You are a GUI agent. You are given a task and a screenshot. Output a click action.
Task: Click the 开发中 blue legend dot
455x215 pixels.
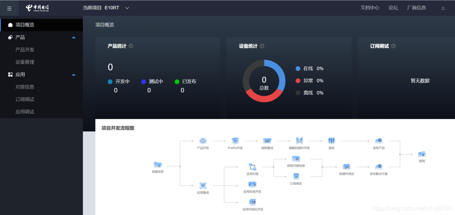(x=110, y=82)
